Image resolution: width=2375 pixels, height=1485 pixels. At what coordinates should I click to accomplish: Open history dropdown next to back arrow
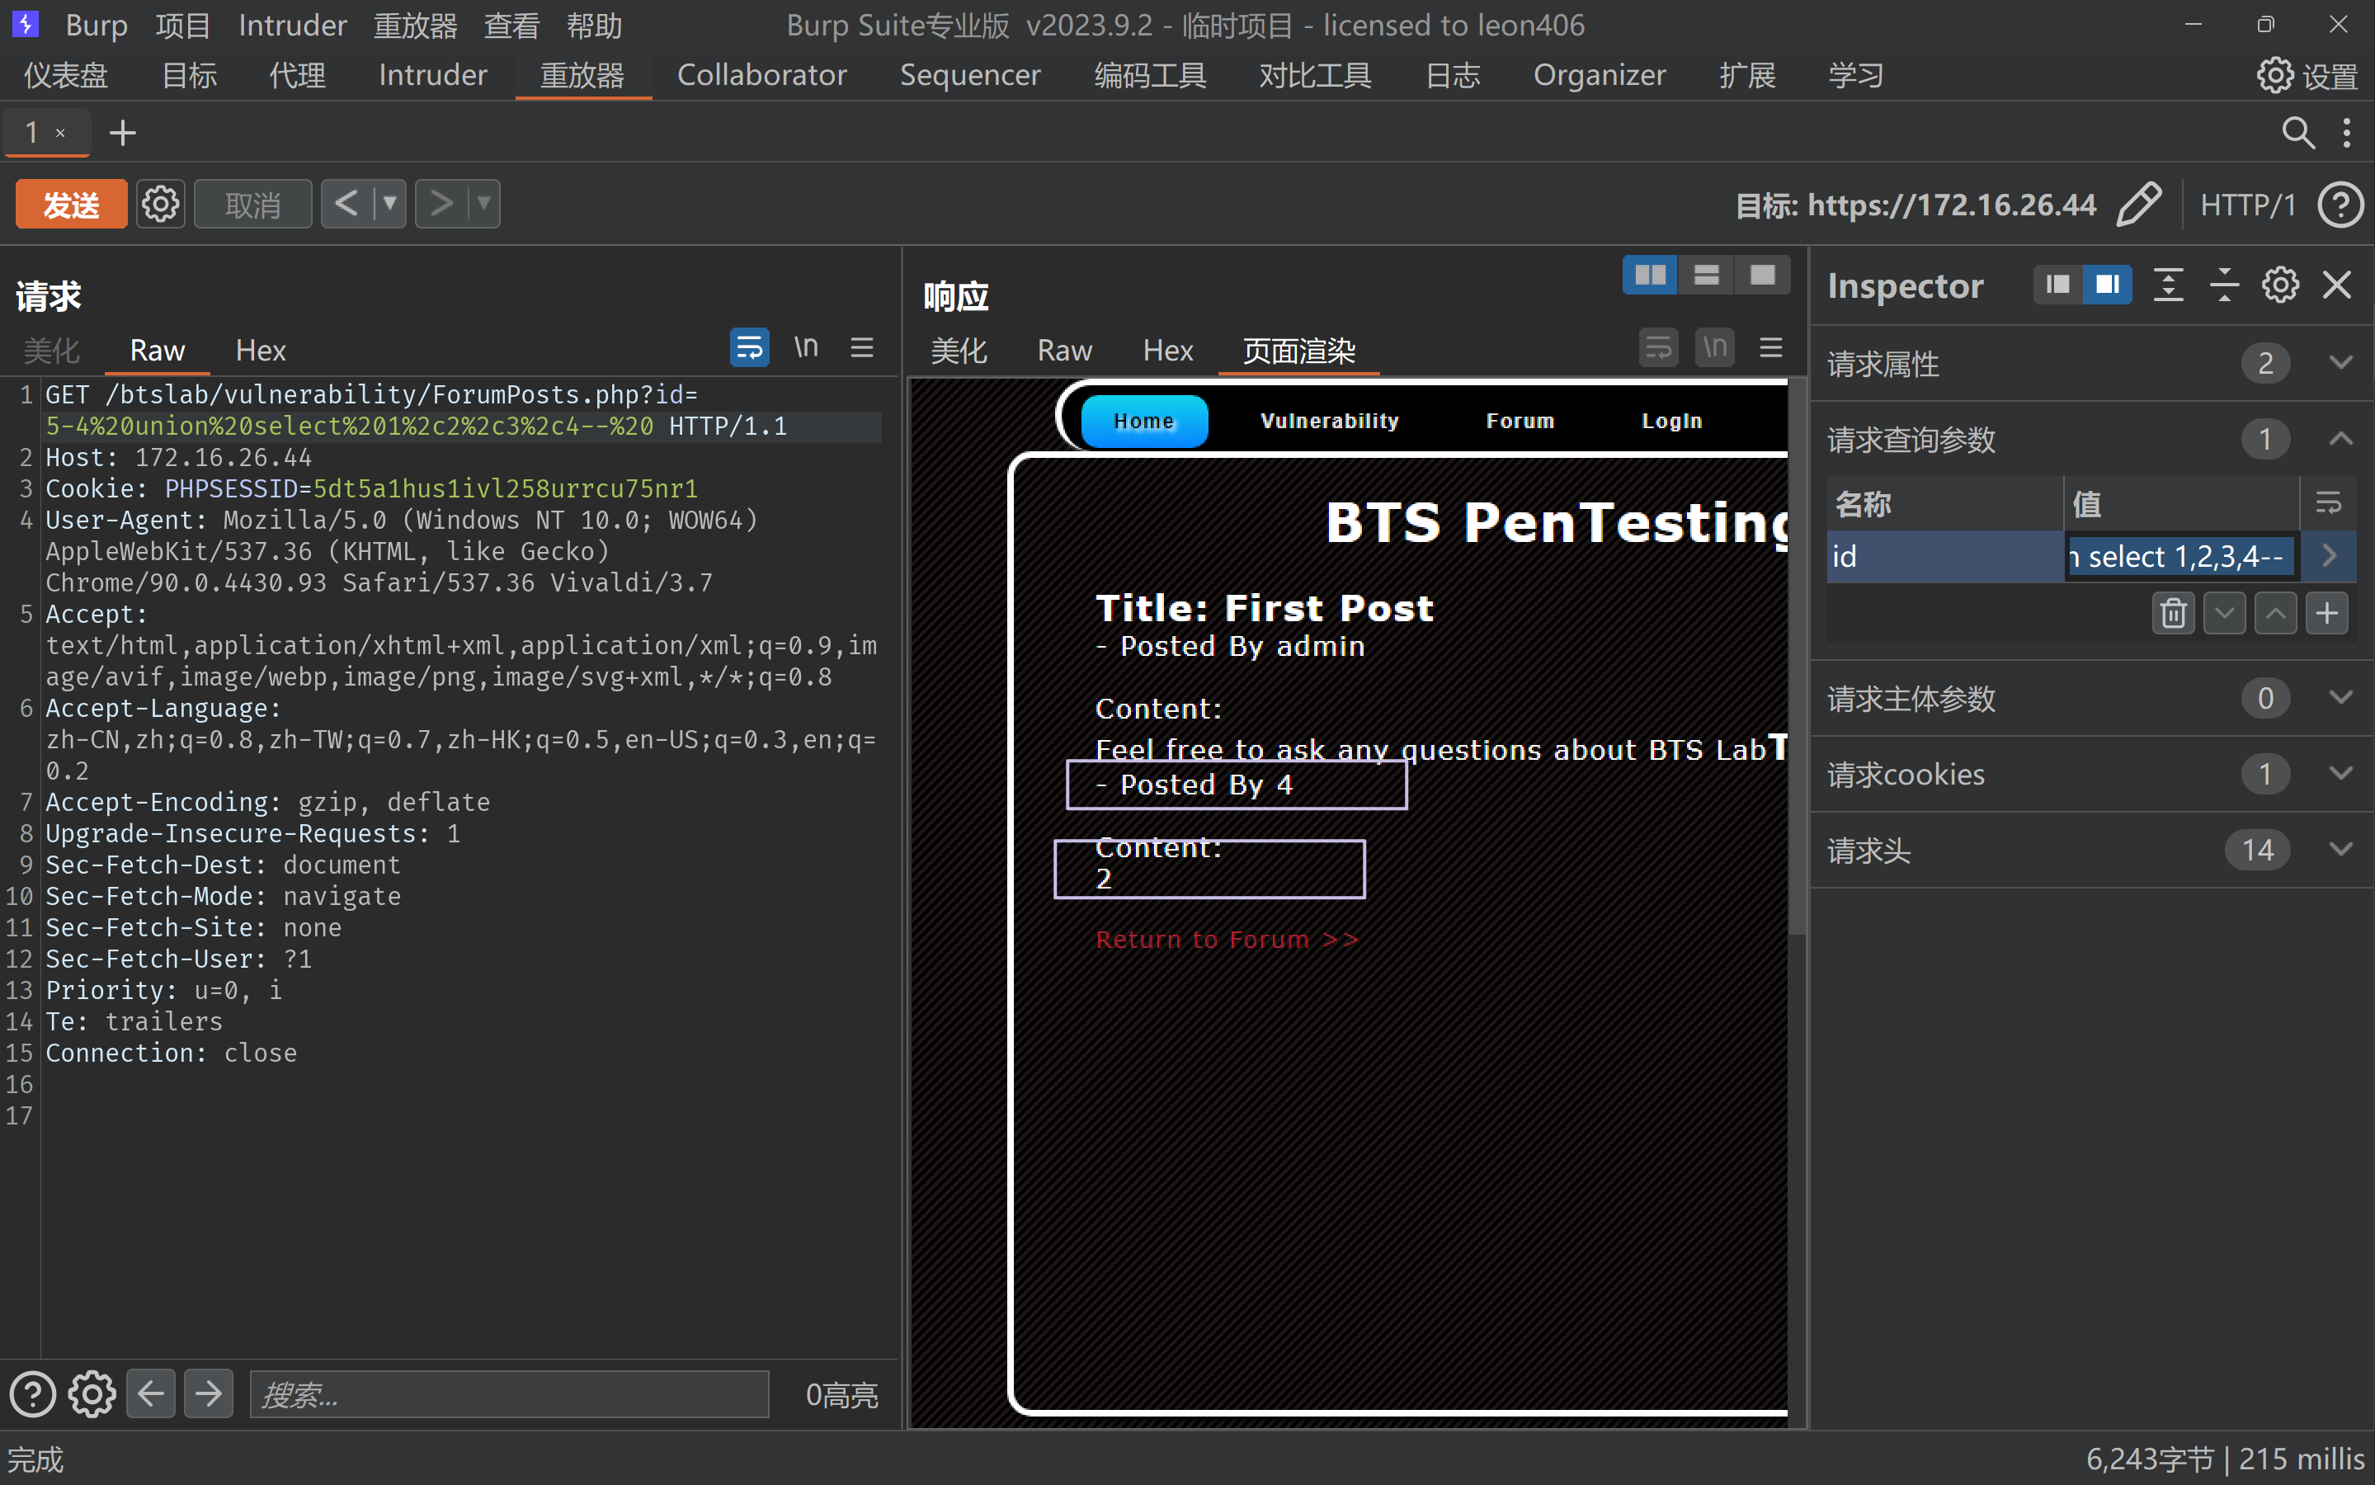(389, 205)
